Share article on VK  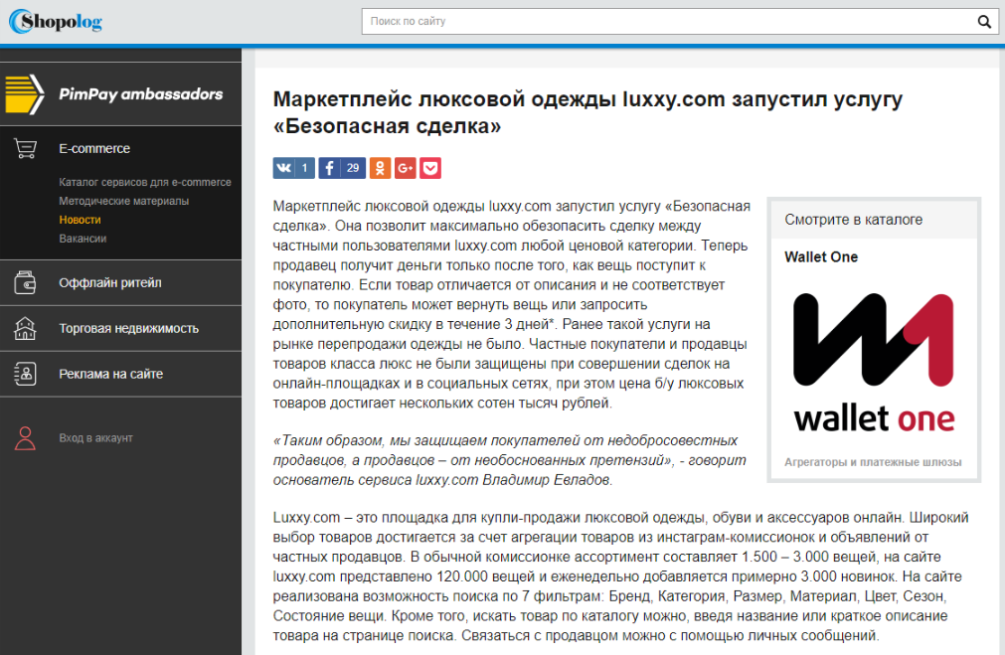pyautogui.click(x=294, y=168)
